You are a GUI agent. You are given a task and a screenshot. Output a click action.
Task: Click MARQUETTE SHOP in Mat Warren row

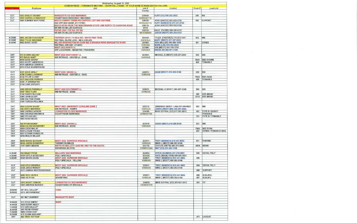(65, 197)
